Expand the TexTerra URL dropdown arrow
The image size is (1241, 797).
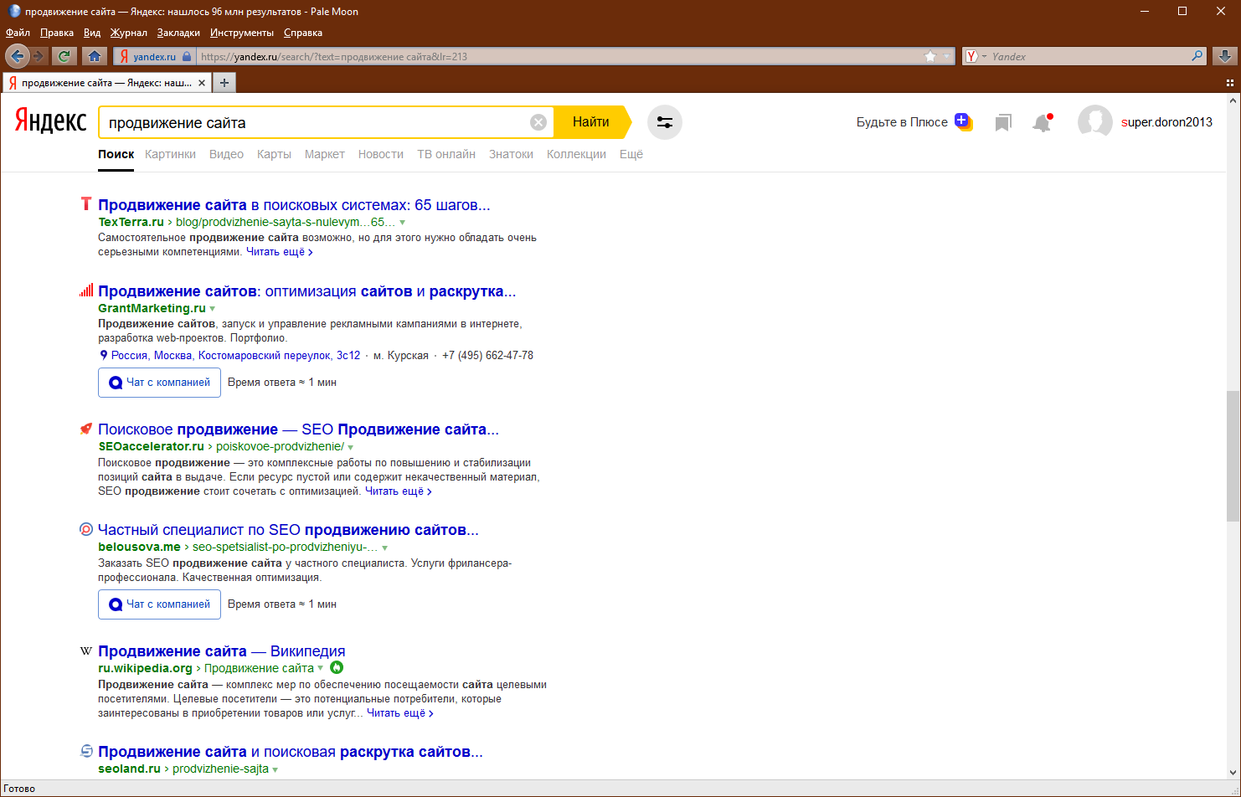(x=403, y=223)
